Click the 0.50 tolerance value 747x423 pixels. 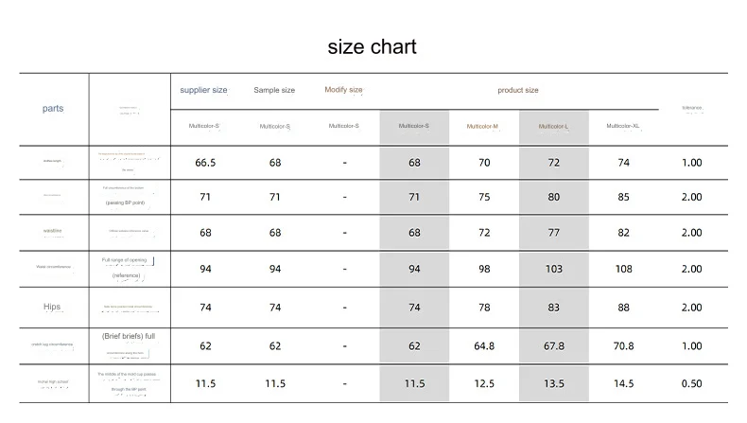[x=691, y=383]
